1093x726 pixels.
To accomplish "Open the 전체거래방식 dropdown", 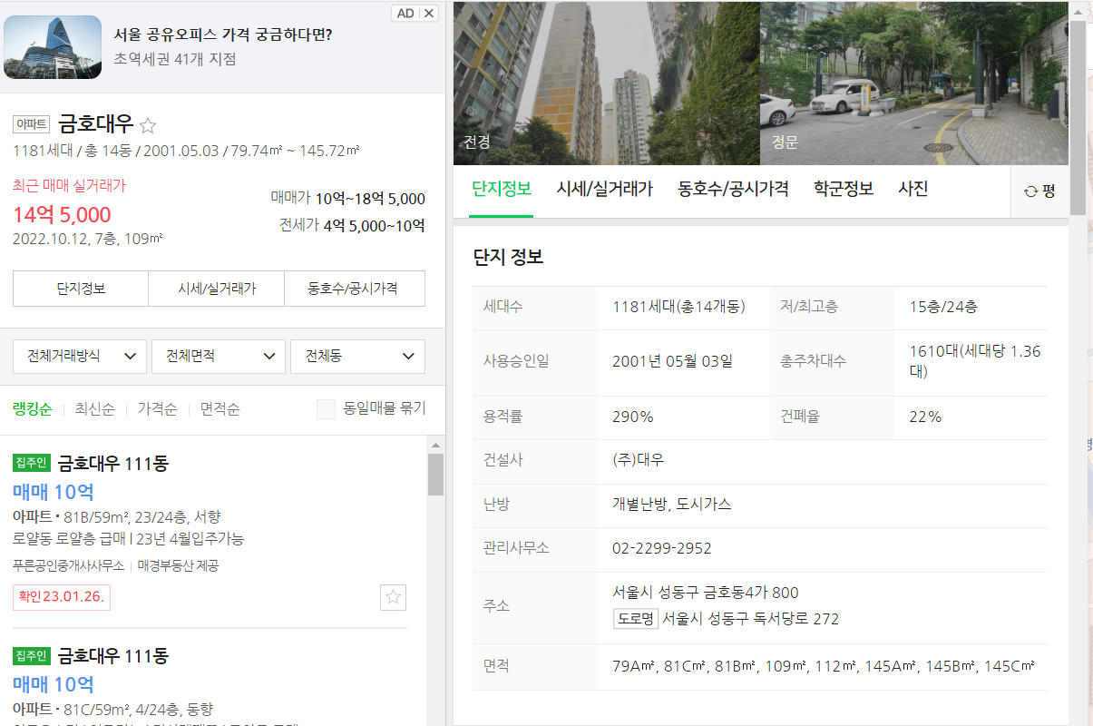I will coord(80,357).
